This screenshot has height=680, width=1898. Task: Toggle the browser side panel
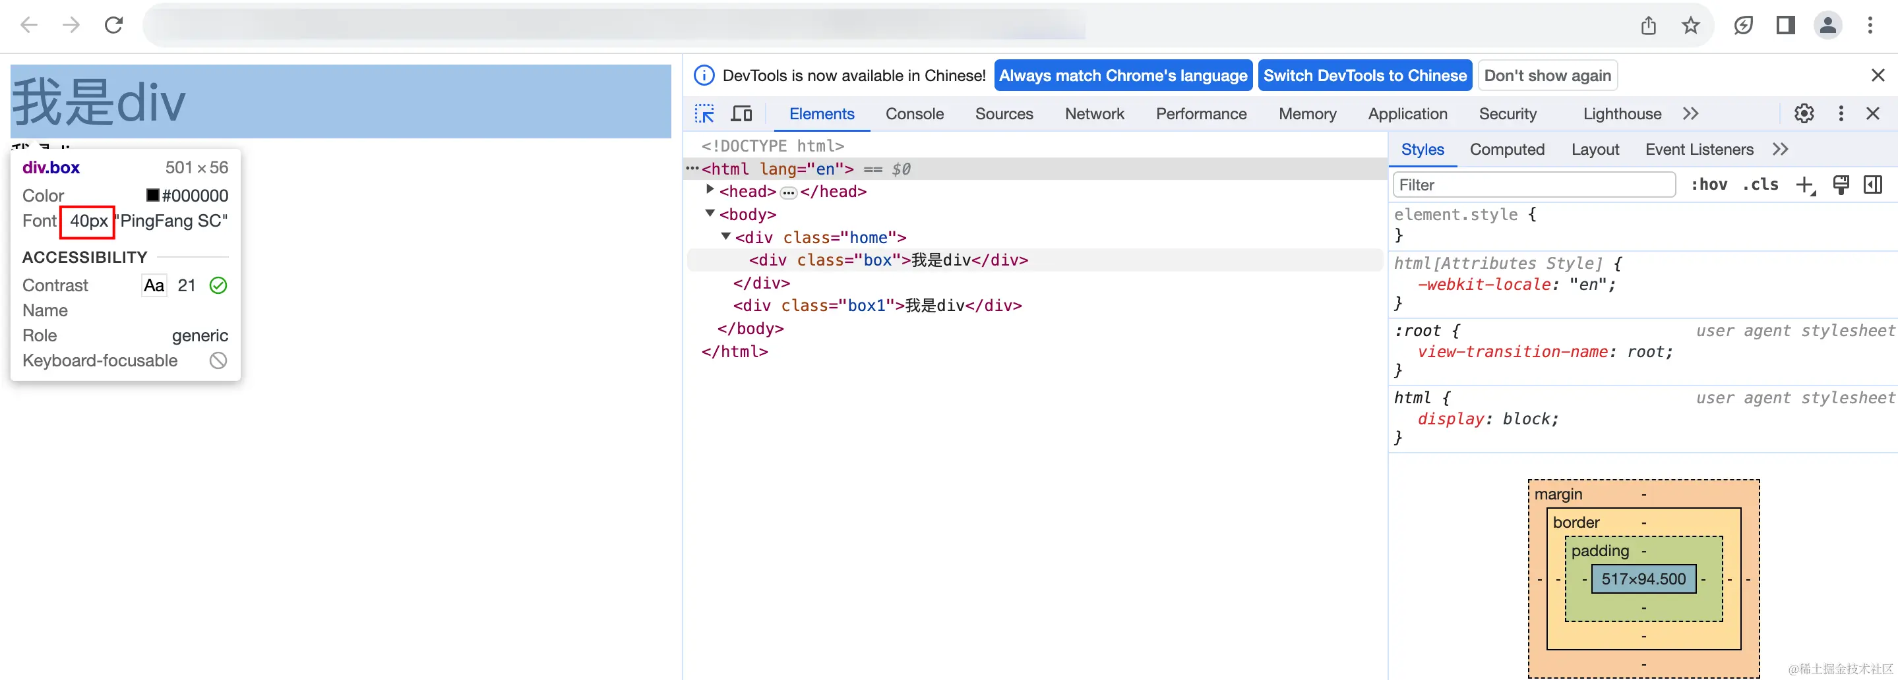1785,26
